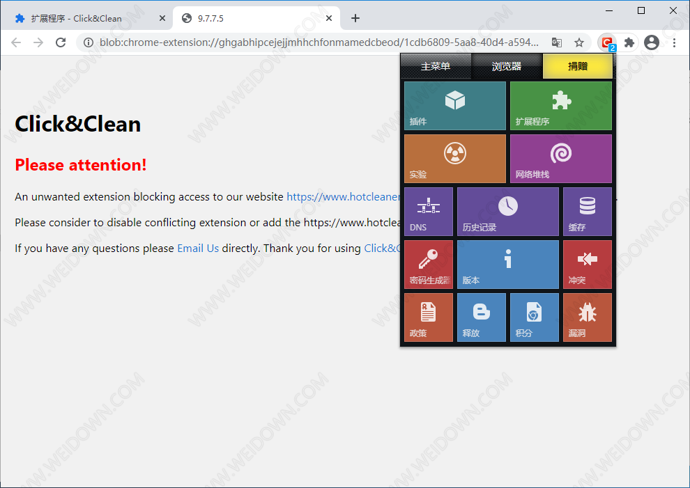
Task: Click the Email Us link
Action: click(x=198, y=249)
